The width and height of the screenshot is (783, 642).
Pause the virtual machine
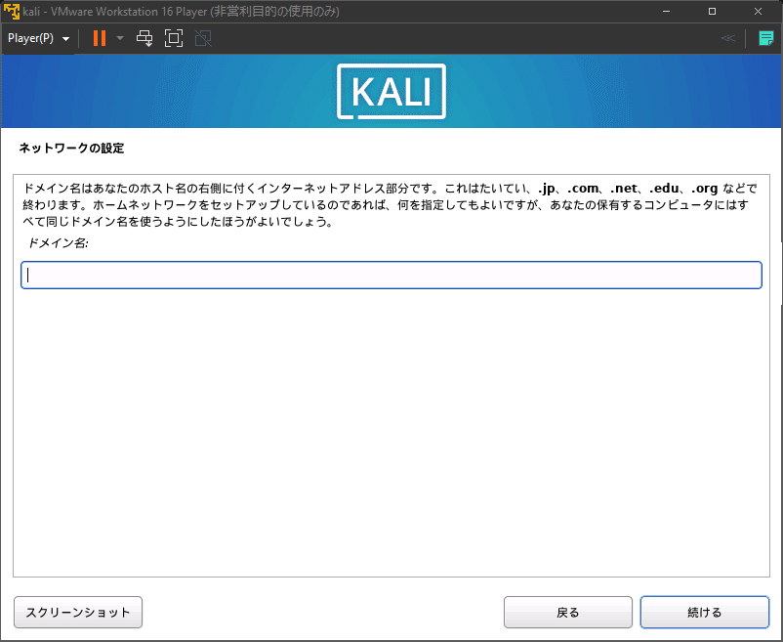[x=100, y=38]
